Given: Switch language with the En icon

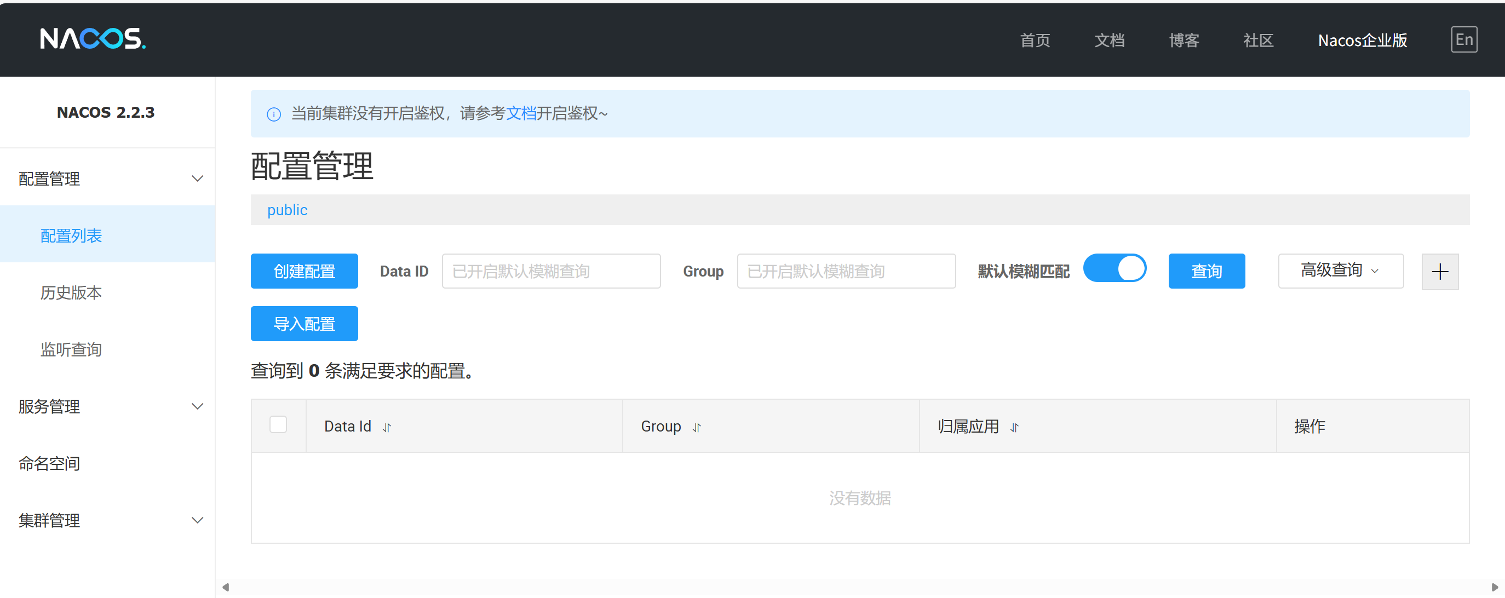Looking at the screenshot, I should (1463, 40).
